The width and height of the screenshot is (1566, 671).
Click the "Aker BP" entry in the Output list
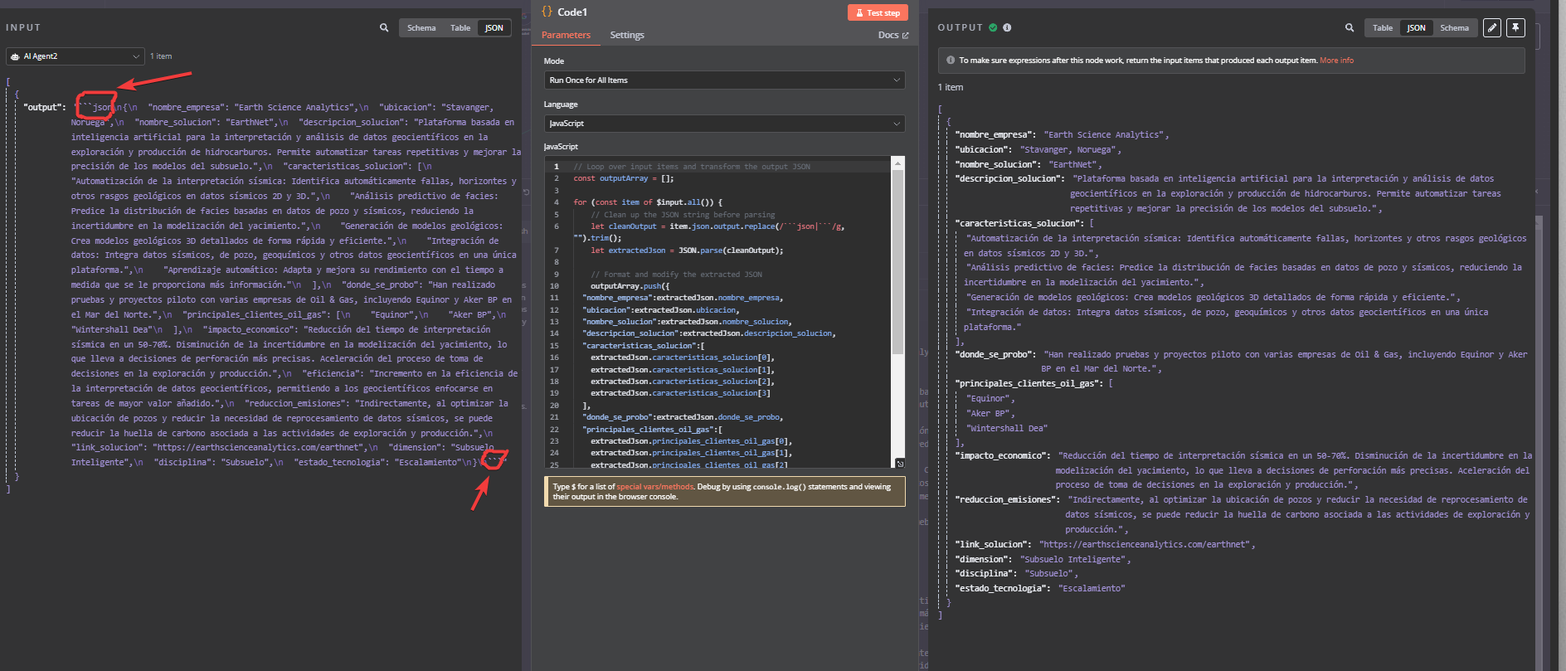click(988, 413)
